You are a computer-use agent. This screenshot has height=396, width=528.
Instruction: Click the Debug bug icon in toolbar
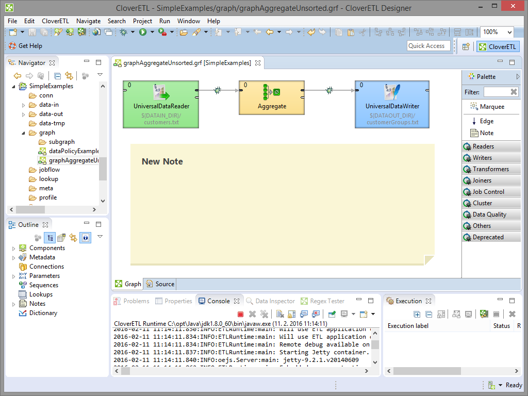coord(124,32)
